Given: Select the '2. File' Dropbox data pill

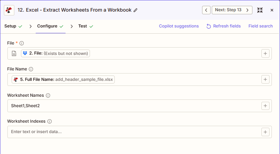Looking at the screenshot, I should [55, 53].
